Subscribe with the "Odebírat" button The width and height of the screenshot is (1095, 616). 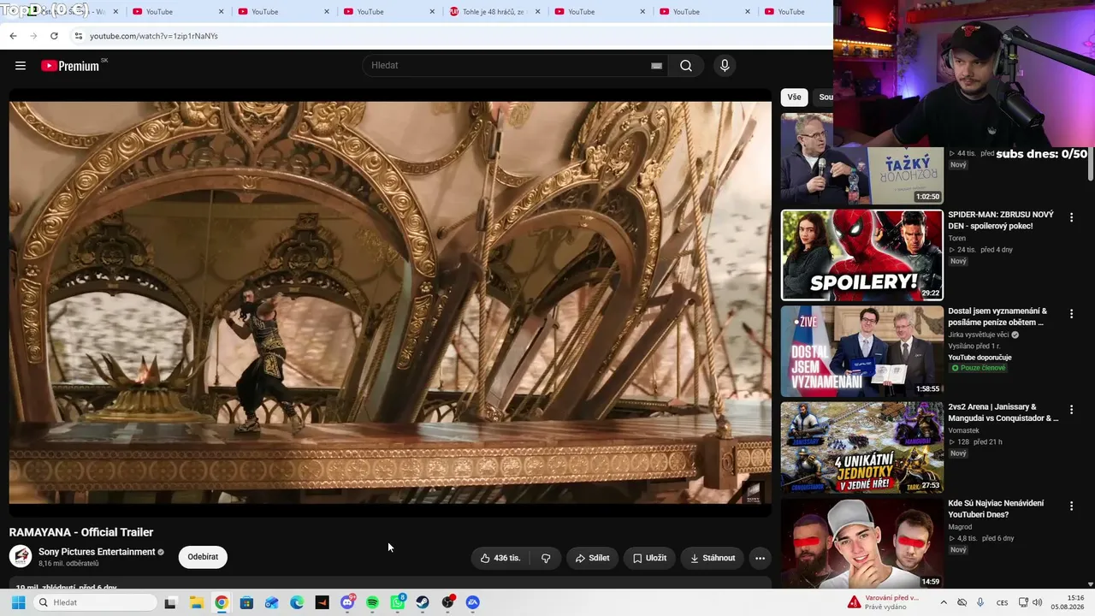click(x=203, y=557)
